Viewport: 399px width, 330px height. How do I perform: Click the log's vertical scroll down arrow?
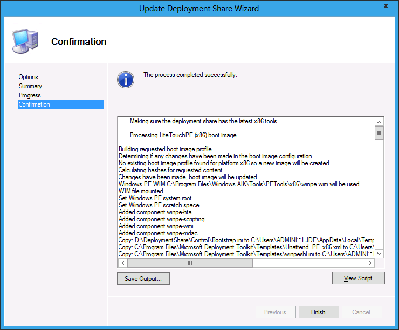[x=379, y=254]
